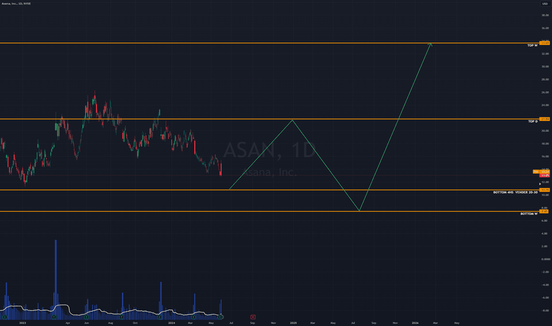552x326 pixels.
Task: Click the orange TOP W price tag on axis
Action: tap(544, 43)
